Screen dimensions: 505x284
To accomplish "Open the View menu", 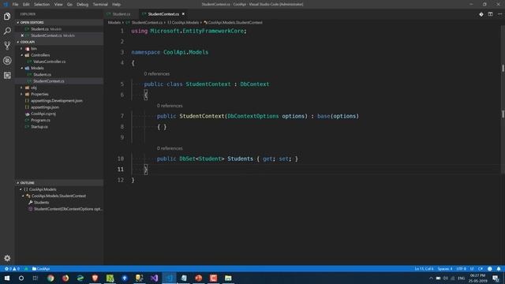I will 58,5.
